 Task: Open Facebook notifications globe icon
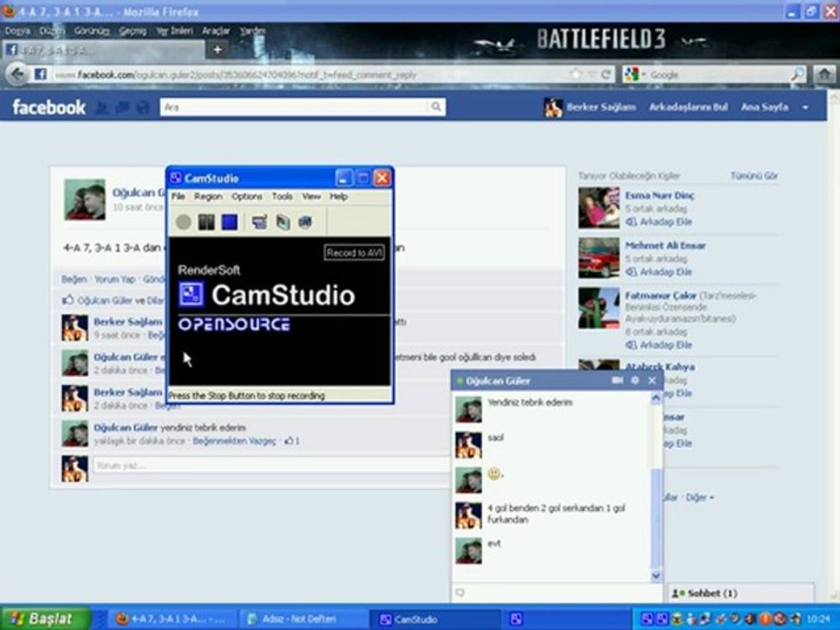tap(143, 108)
